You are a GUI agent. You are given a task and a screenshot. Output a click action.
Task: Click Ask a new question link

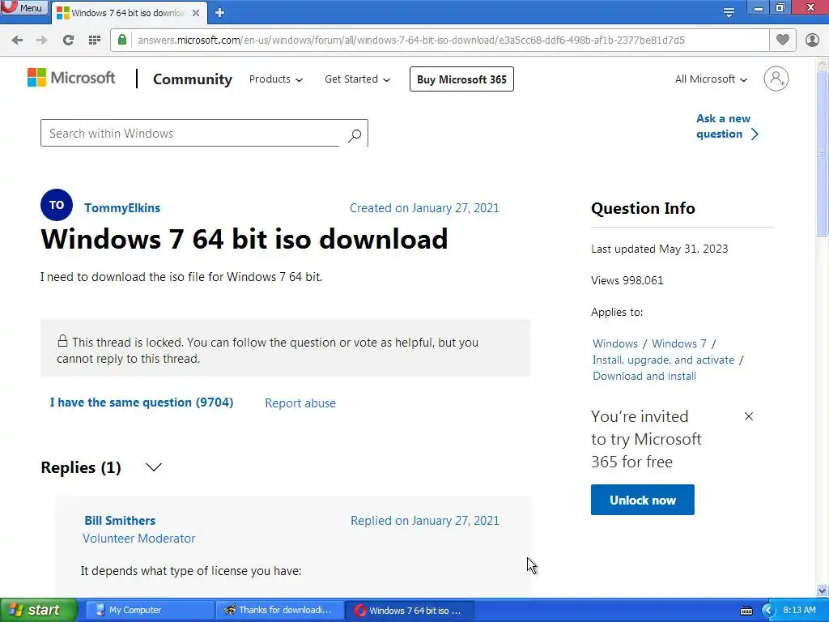(x=728, y=126)
